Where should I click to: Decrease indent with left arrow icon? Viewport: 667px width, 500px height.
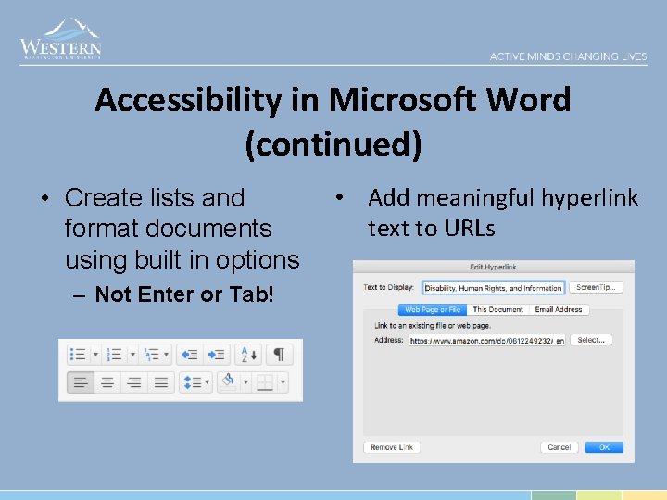click(190, 355)
